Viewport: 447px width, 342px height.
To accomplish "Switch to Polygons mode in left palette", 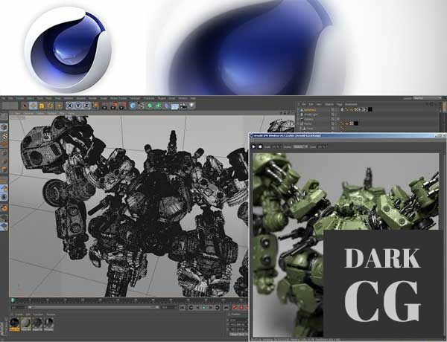I will point(4,170).
